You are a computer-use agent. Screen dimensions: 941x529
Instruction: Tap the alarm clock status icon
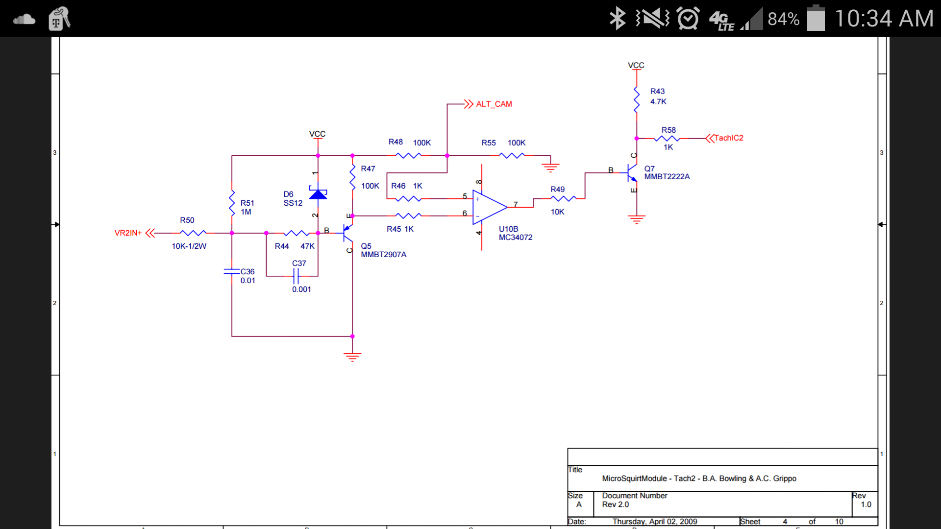[x=688, y=19]
